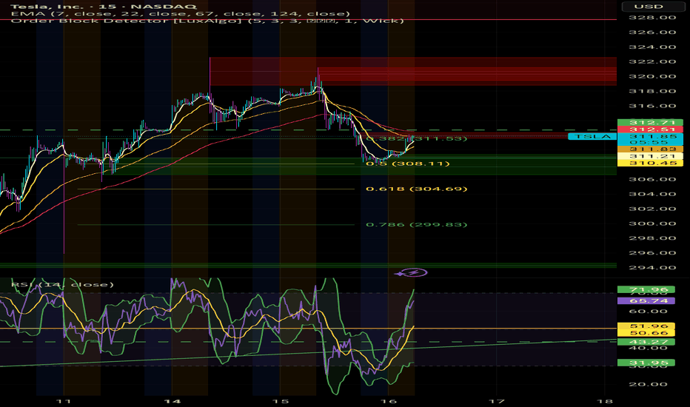Click the 60.00 RSI axis tick

pos(649,312)
